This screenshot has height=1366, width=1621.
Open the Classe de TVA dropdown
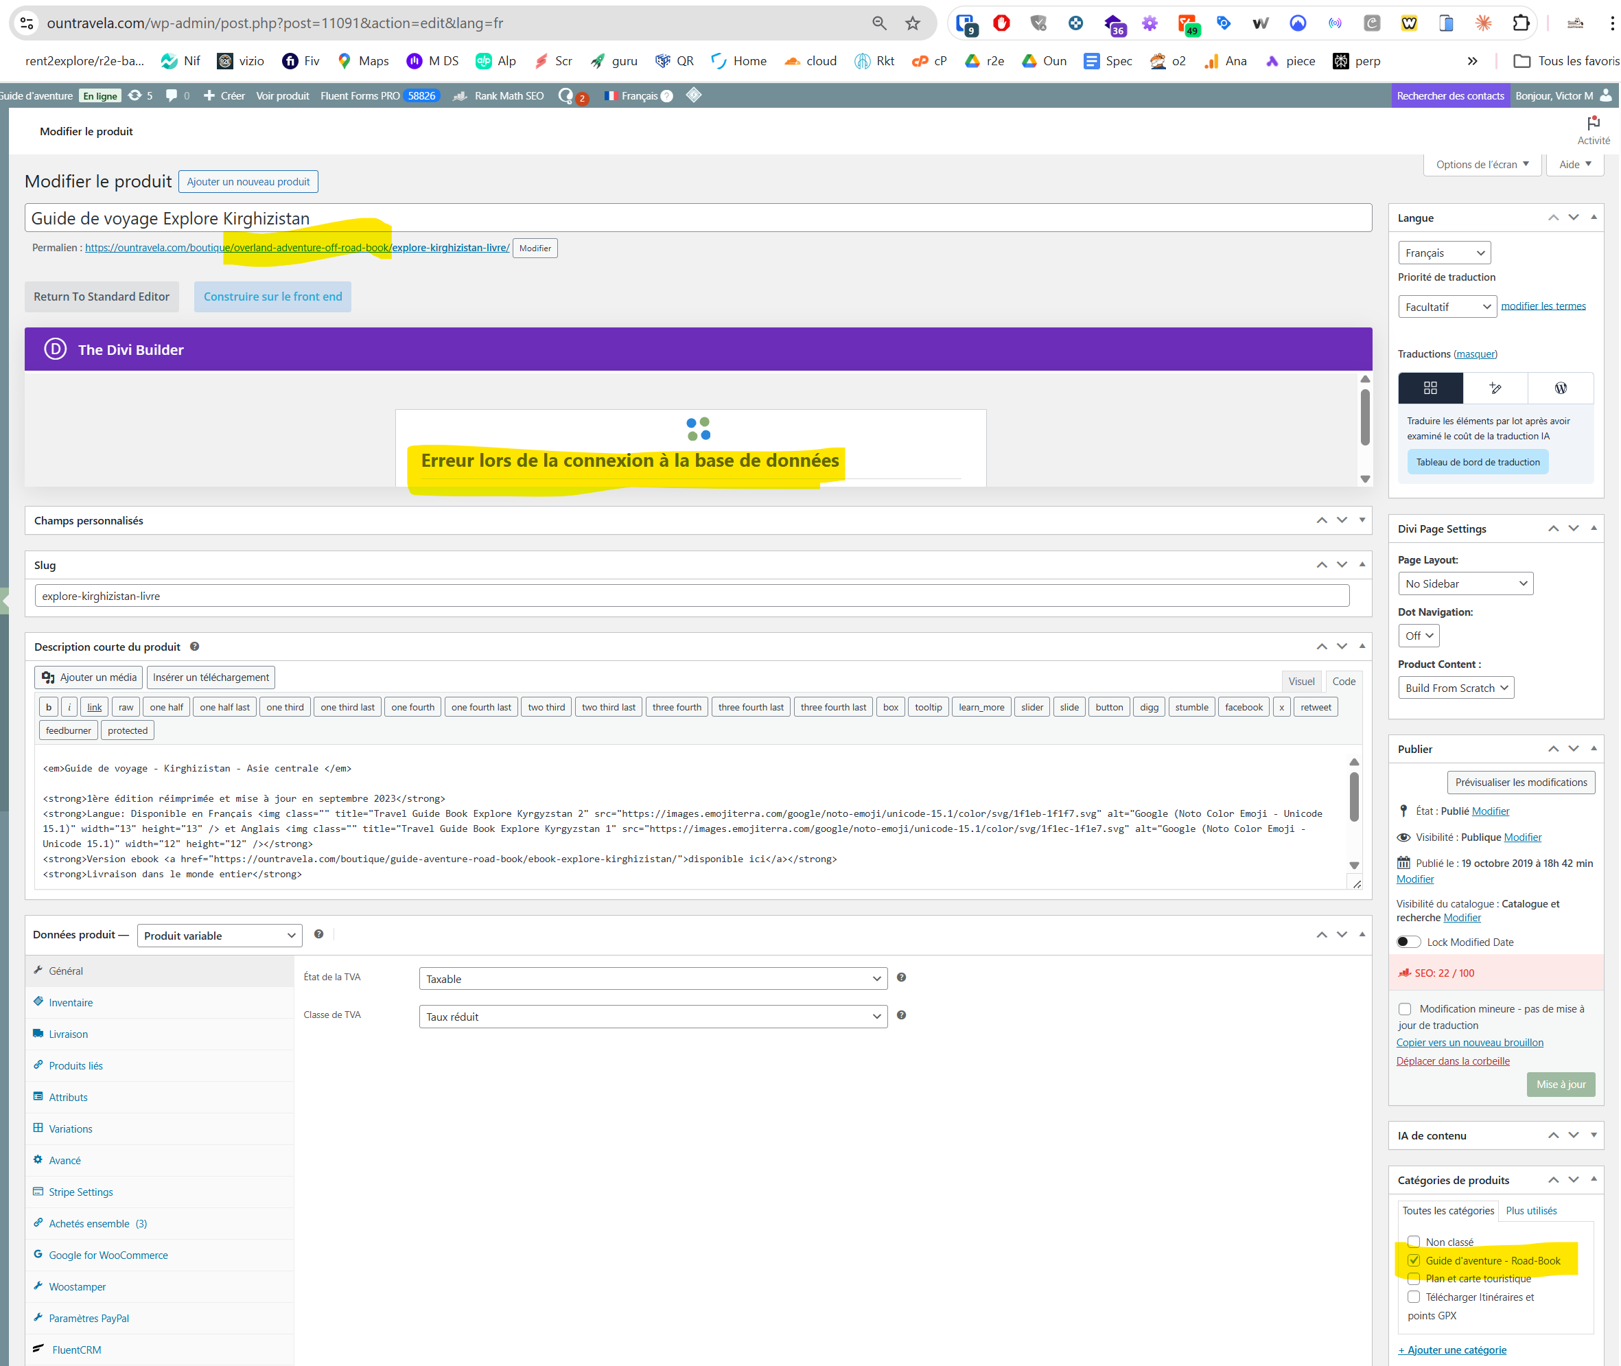[x=653, y=1017]
